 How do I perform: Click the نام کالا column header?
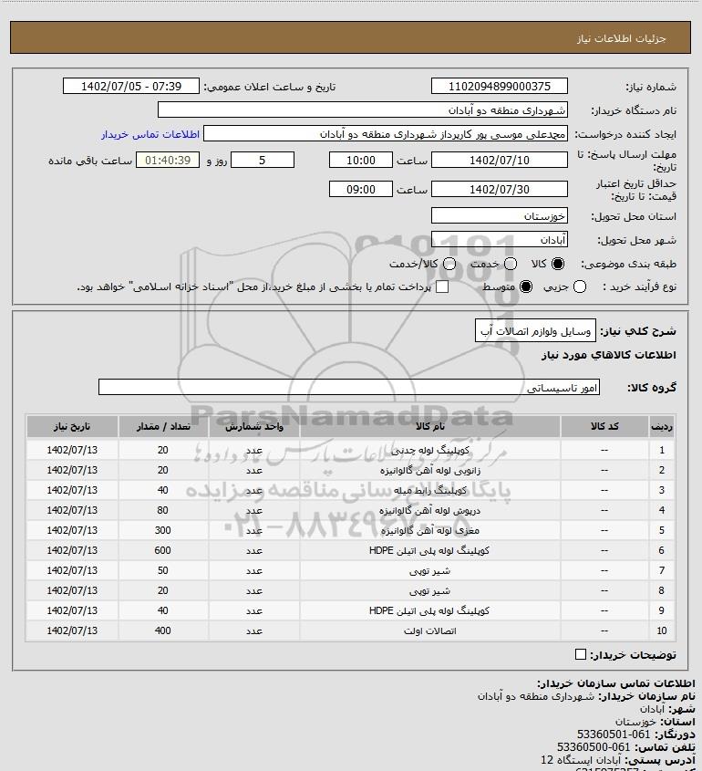429,426
